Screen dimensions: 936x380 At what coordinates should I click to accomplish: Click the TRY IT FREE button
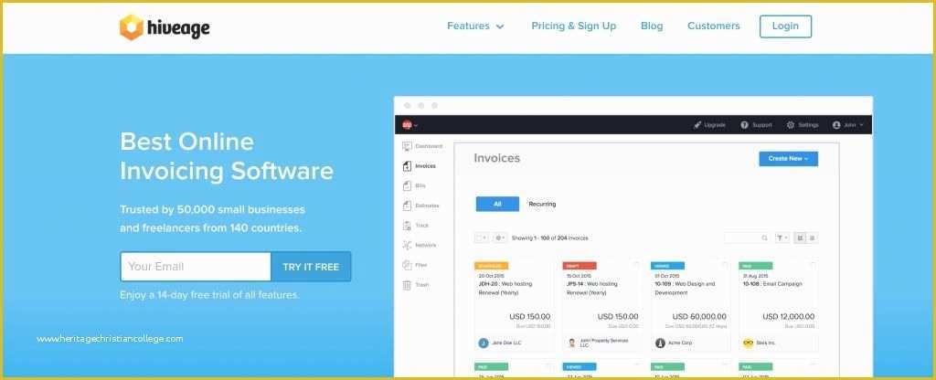pos(311,267)
